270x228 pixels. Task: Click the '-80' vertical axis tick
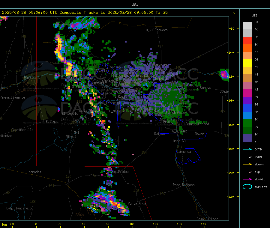(x=232, y=28)
